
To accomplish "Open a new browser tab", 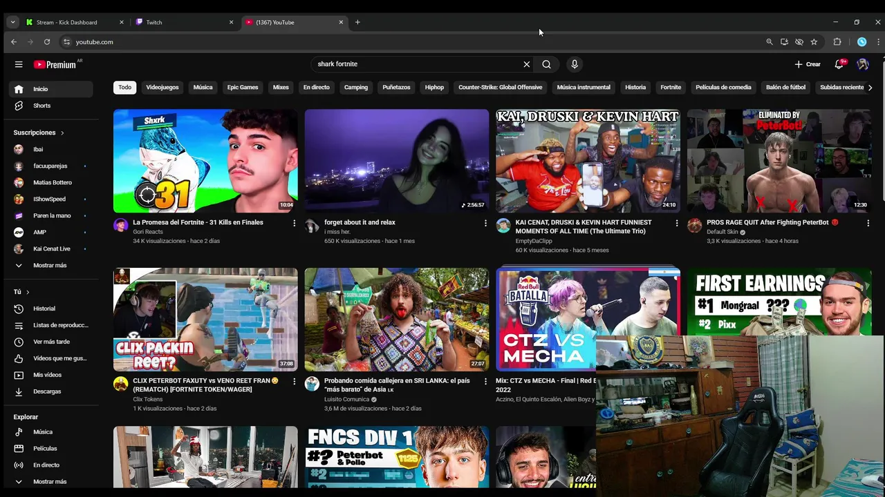I will point(357,22).
